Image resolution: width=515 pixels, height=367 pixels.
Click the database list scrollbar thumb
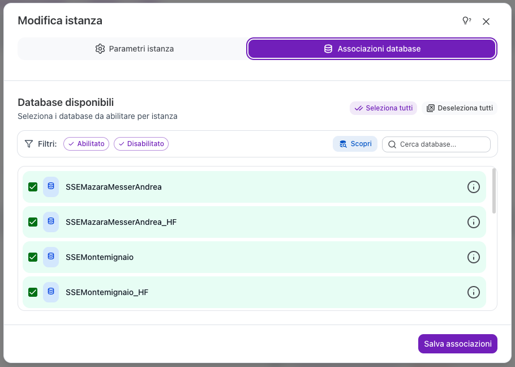pyautogui.click(x=494, y=191)
